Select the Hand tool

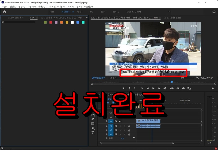(93, 128)
